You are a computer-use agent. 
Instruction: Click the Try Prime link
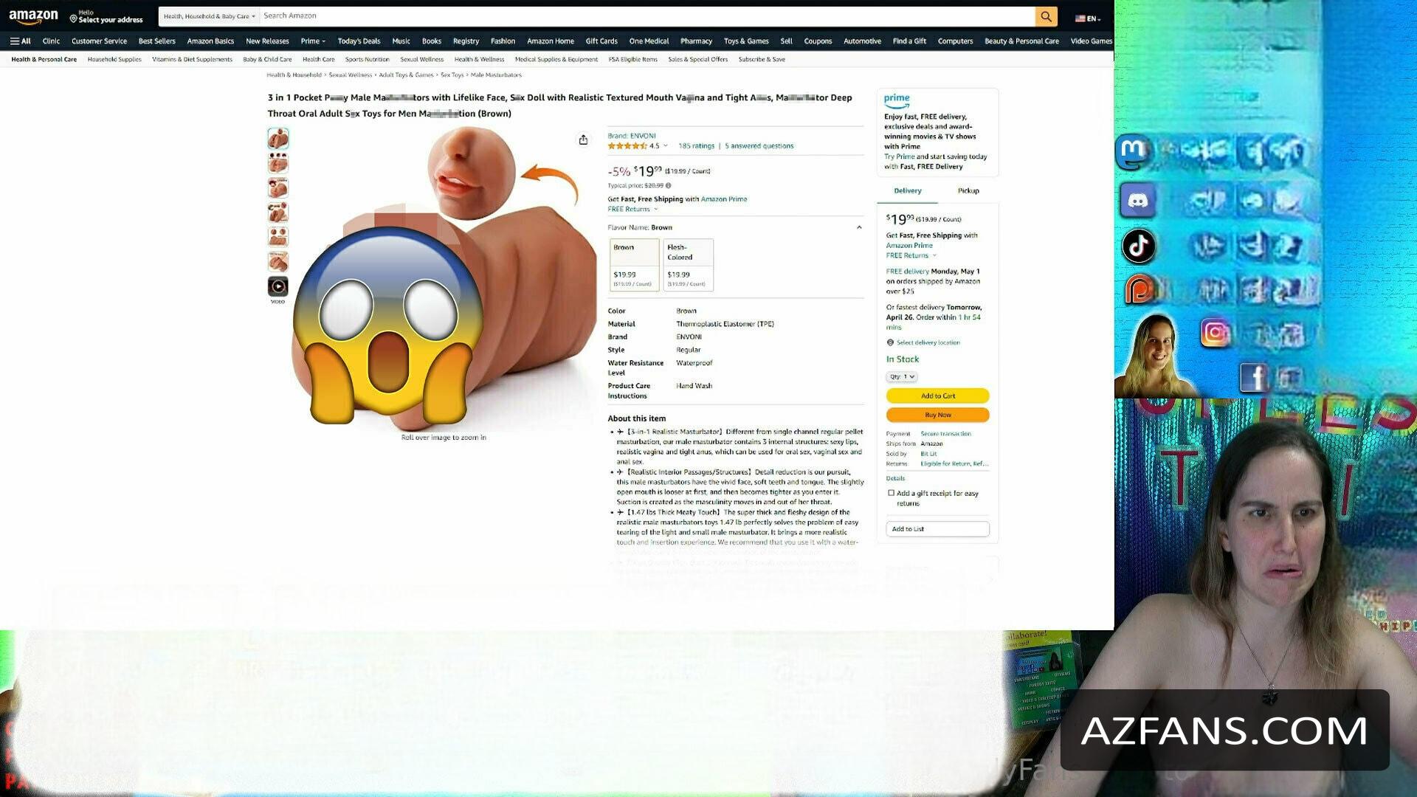point(899,156)
